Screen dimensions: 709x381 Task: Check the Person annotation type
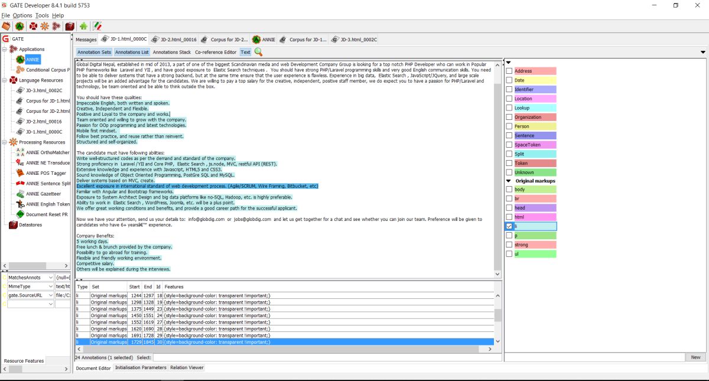click(x=509, y=126)
